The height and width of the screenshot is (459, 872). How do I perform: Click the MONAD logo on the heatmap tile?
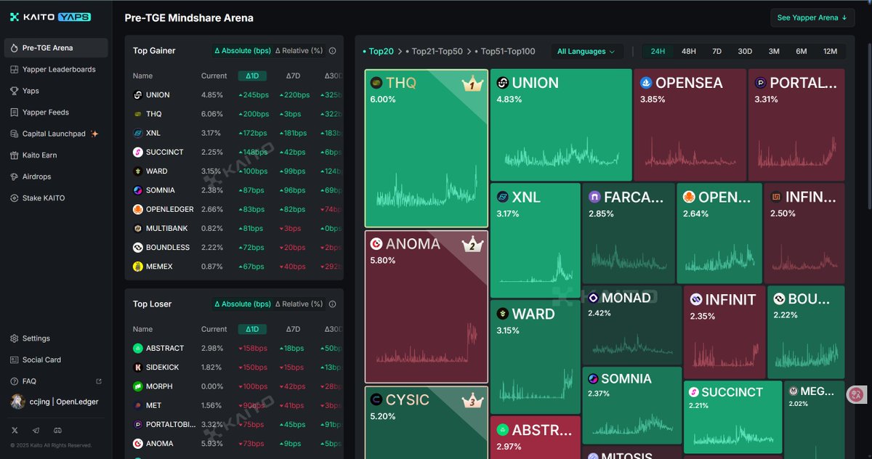tap(594, 298)
